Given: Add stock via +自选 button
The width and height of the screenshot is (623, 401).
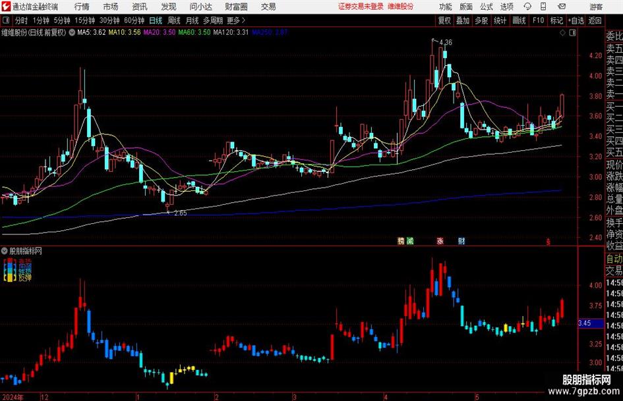Looking at the screenshot, I should (576, 20).
